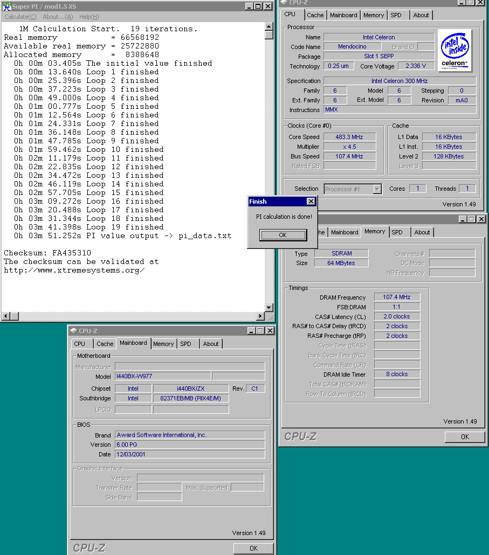The width and height of the screenshot is (489, 555).
Task: Click the DRAM Frequency 107.4 MHz value
Action: click(x=397, y=297)
